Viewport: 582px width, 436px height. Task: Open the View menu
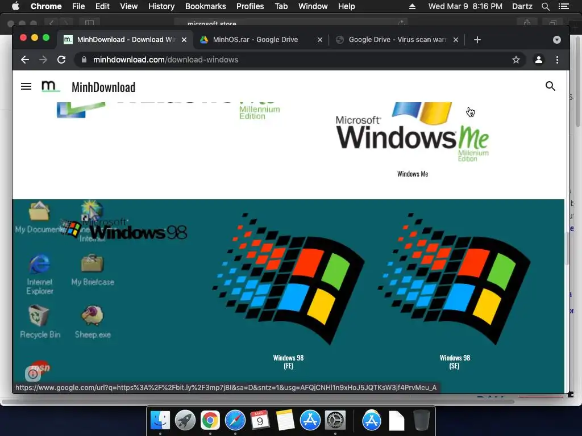(x=129, y=6)
